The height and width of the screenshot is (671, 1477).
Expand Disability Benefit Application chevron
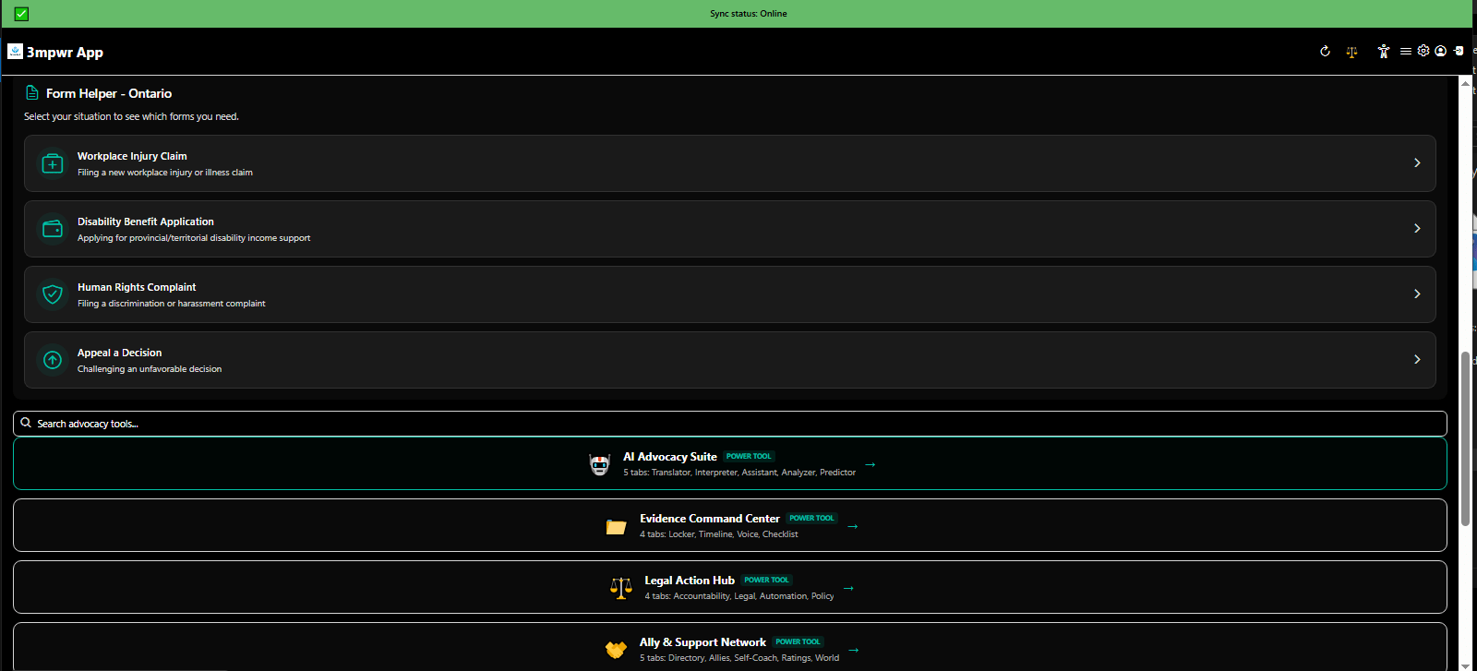click(x=1417, y=229)
